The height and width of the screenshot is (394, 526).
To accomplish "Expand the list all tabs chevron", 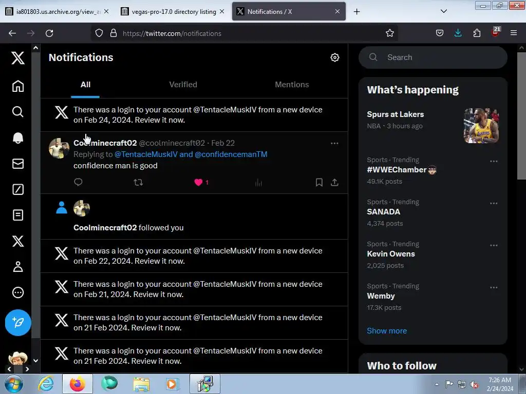I will click(443, 12).
